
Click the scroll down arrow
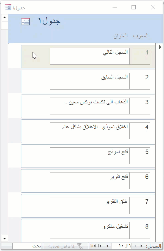[x=5, y=239]
